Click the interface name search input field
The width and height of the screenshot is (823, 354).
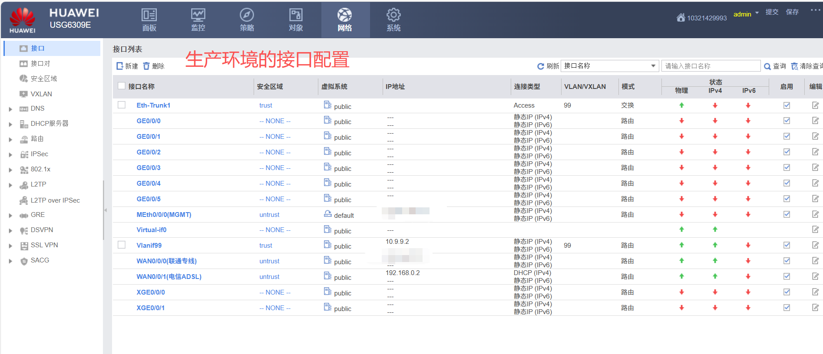(711, 66)
